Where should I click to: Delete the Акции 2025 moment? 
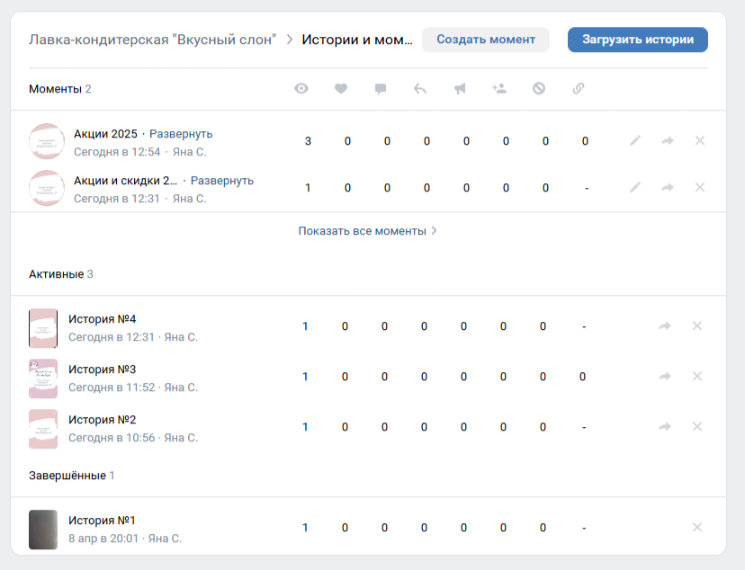pyautogui.click(x=700, y=140)
